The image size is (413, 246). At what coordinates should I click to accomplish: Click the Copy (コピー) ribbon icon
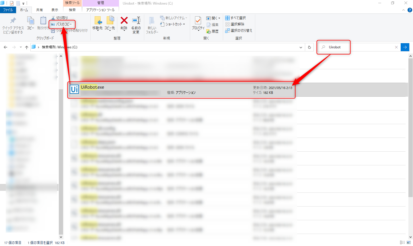(x=30, y=21)
